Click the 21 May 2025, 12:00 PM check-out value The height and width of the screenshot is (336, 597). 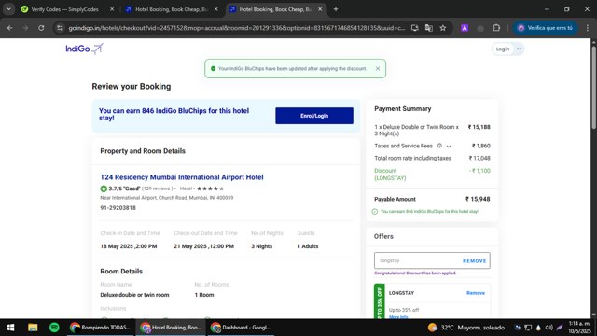tap(203, 246)
